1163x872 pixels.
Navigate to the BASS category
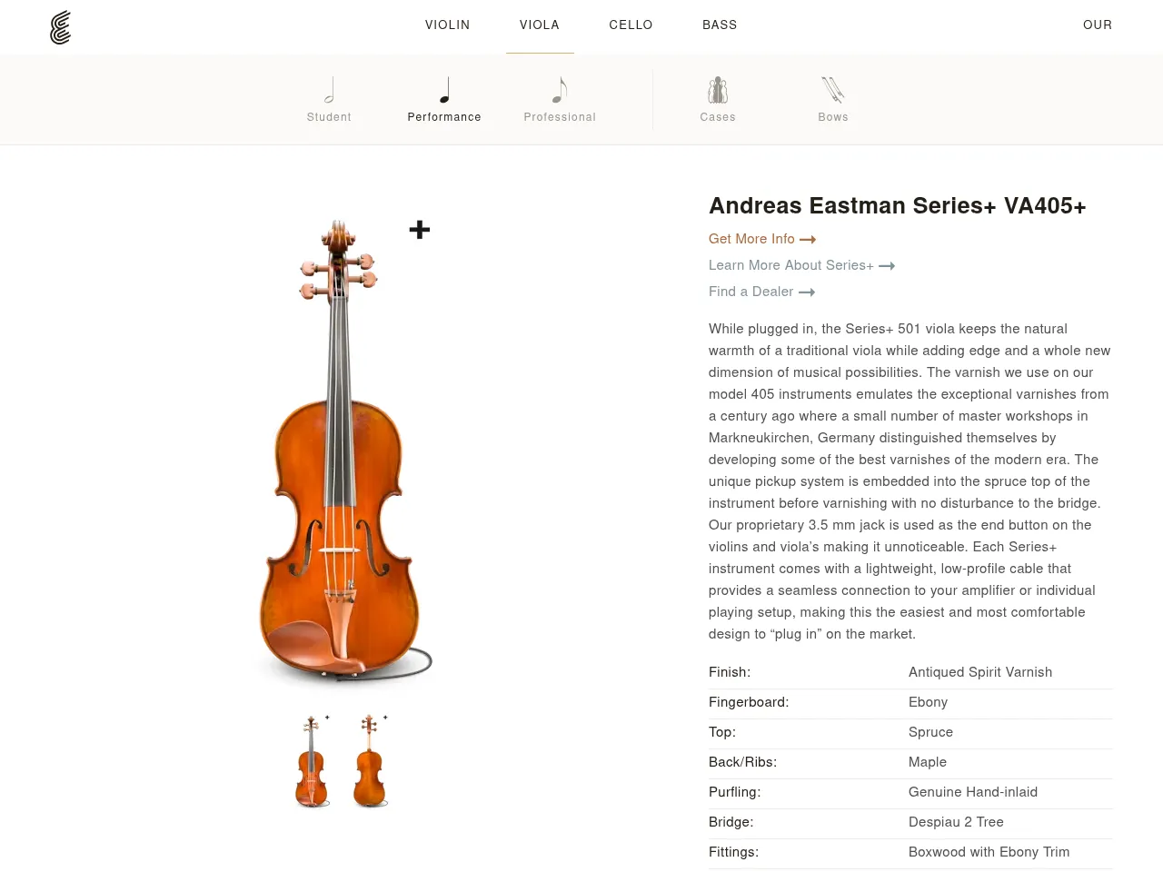(720, 25)
